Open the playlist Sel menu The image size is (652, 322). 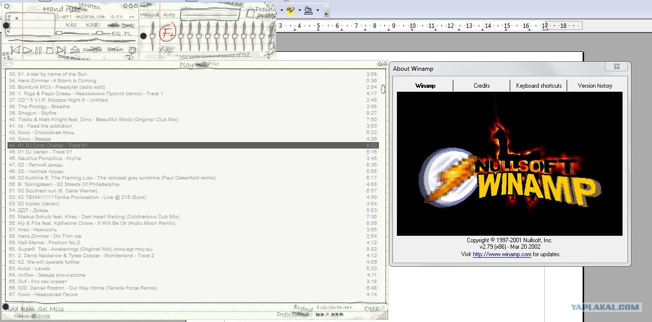[x=42, y=309]
